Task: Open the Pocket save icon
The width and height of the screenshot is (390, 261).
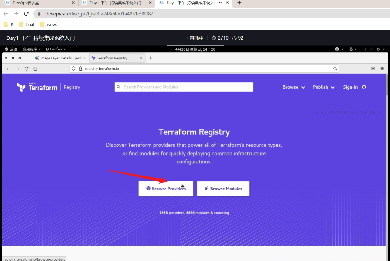Action: pyautogui.click(x=373, y=69)
